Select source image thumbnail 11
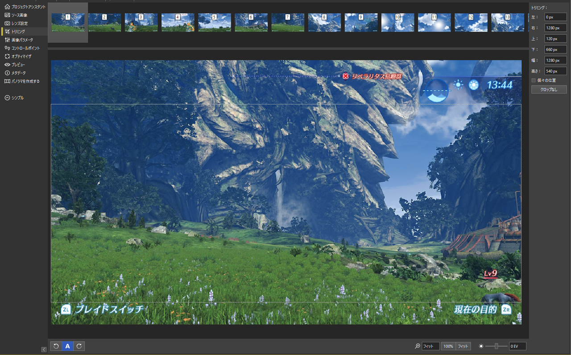571x355 pixels. coord(434,22)
